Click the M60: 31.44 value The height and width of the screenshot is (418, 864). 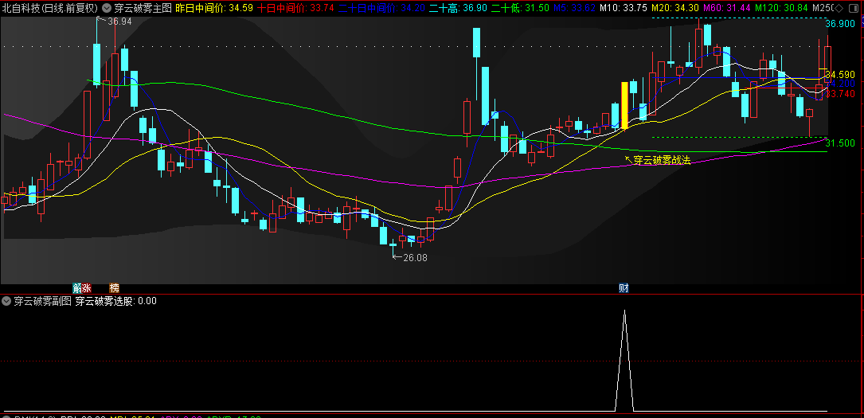pyautogui.click(x=727, y=8)
